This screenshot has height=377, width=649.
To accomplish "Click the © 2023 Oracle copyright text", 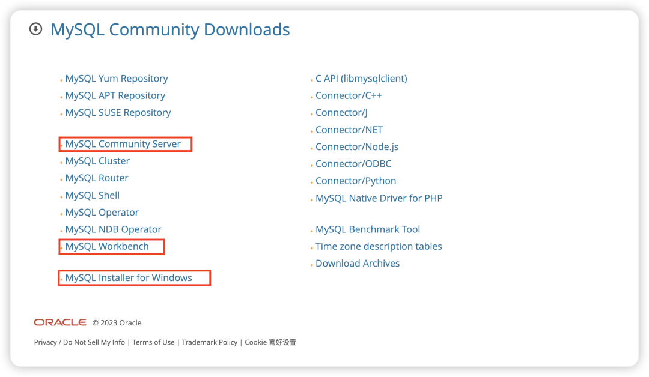I will point(117,323).
